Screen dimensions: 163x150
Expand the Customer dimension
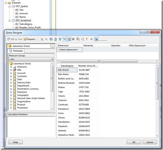[11, 76]
